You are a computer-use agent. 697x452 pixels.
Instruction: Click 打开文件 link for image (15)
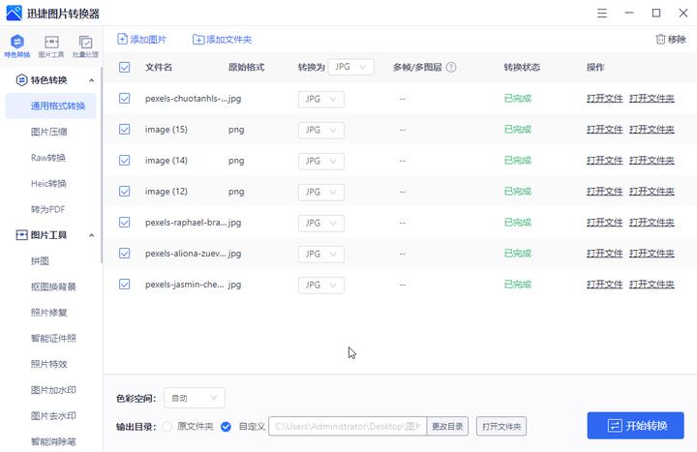coord(604,130)
